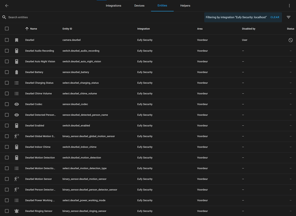This screenshot has height=216, width=296.
Task: Tick the Deurbel Indoor Chime checkbox
Action: point(7,147)
